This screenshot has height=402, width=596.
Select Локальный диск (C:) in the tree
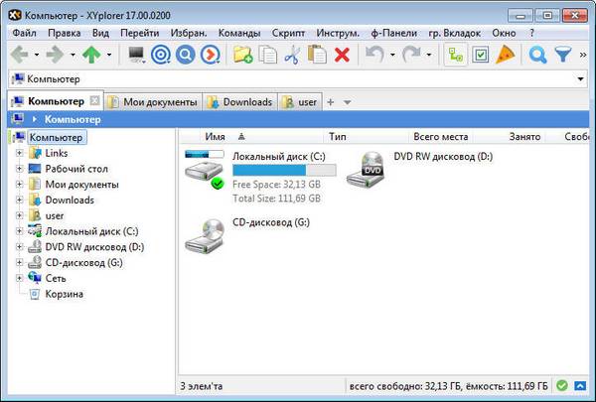(x=91, y=231)
